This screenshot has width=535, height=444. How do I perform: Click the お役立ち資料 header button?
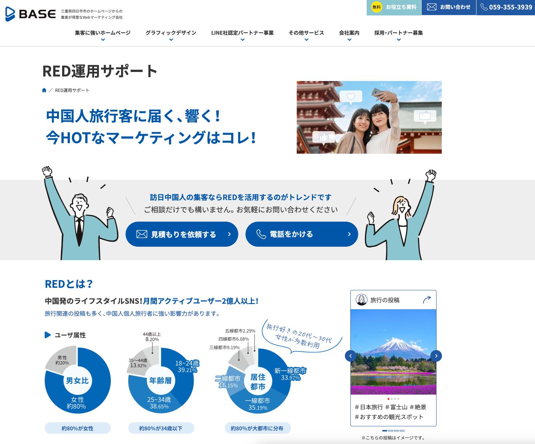point(394,8)
